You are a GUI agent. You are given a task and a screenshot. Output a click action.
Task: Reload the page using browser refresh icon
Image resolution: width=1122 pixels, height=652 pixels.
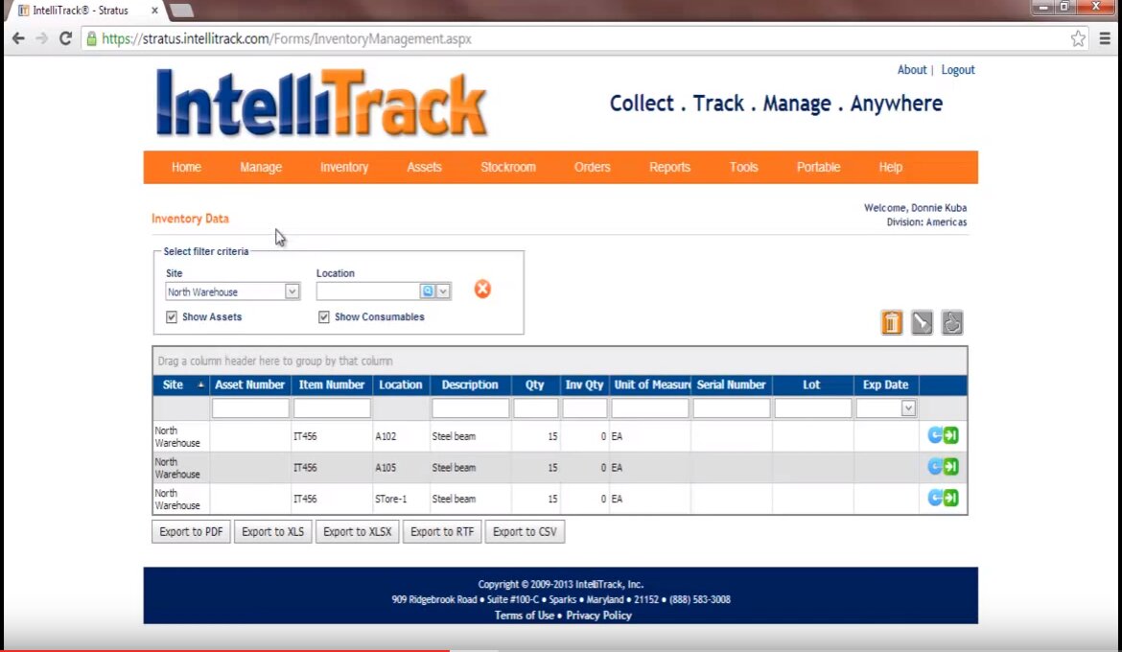coord(65,39)
